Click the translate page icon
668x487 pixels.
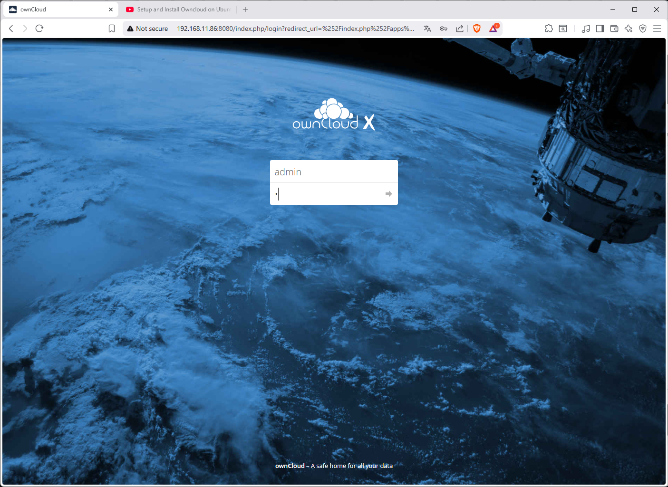click(427, 29)
